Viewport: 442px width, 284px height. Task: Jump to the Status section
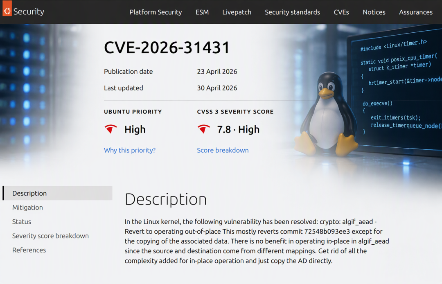(x=22, y=222)
